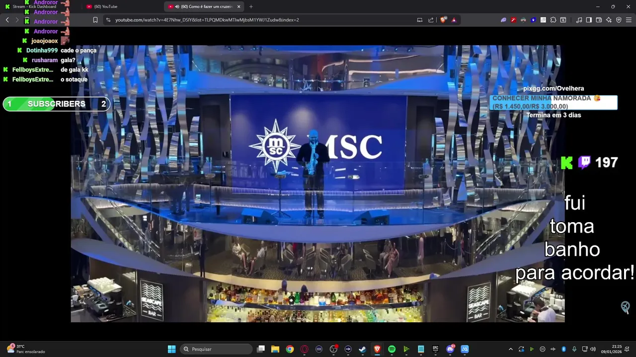Open the weather widget showing 31°C
This screenshot has height=357, width=636.
pyautogui.click(x=26, y=349)
